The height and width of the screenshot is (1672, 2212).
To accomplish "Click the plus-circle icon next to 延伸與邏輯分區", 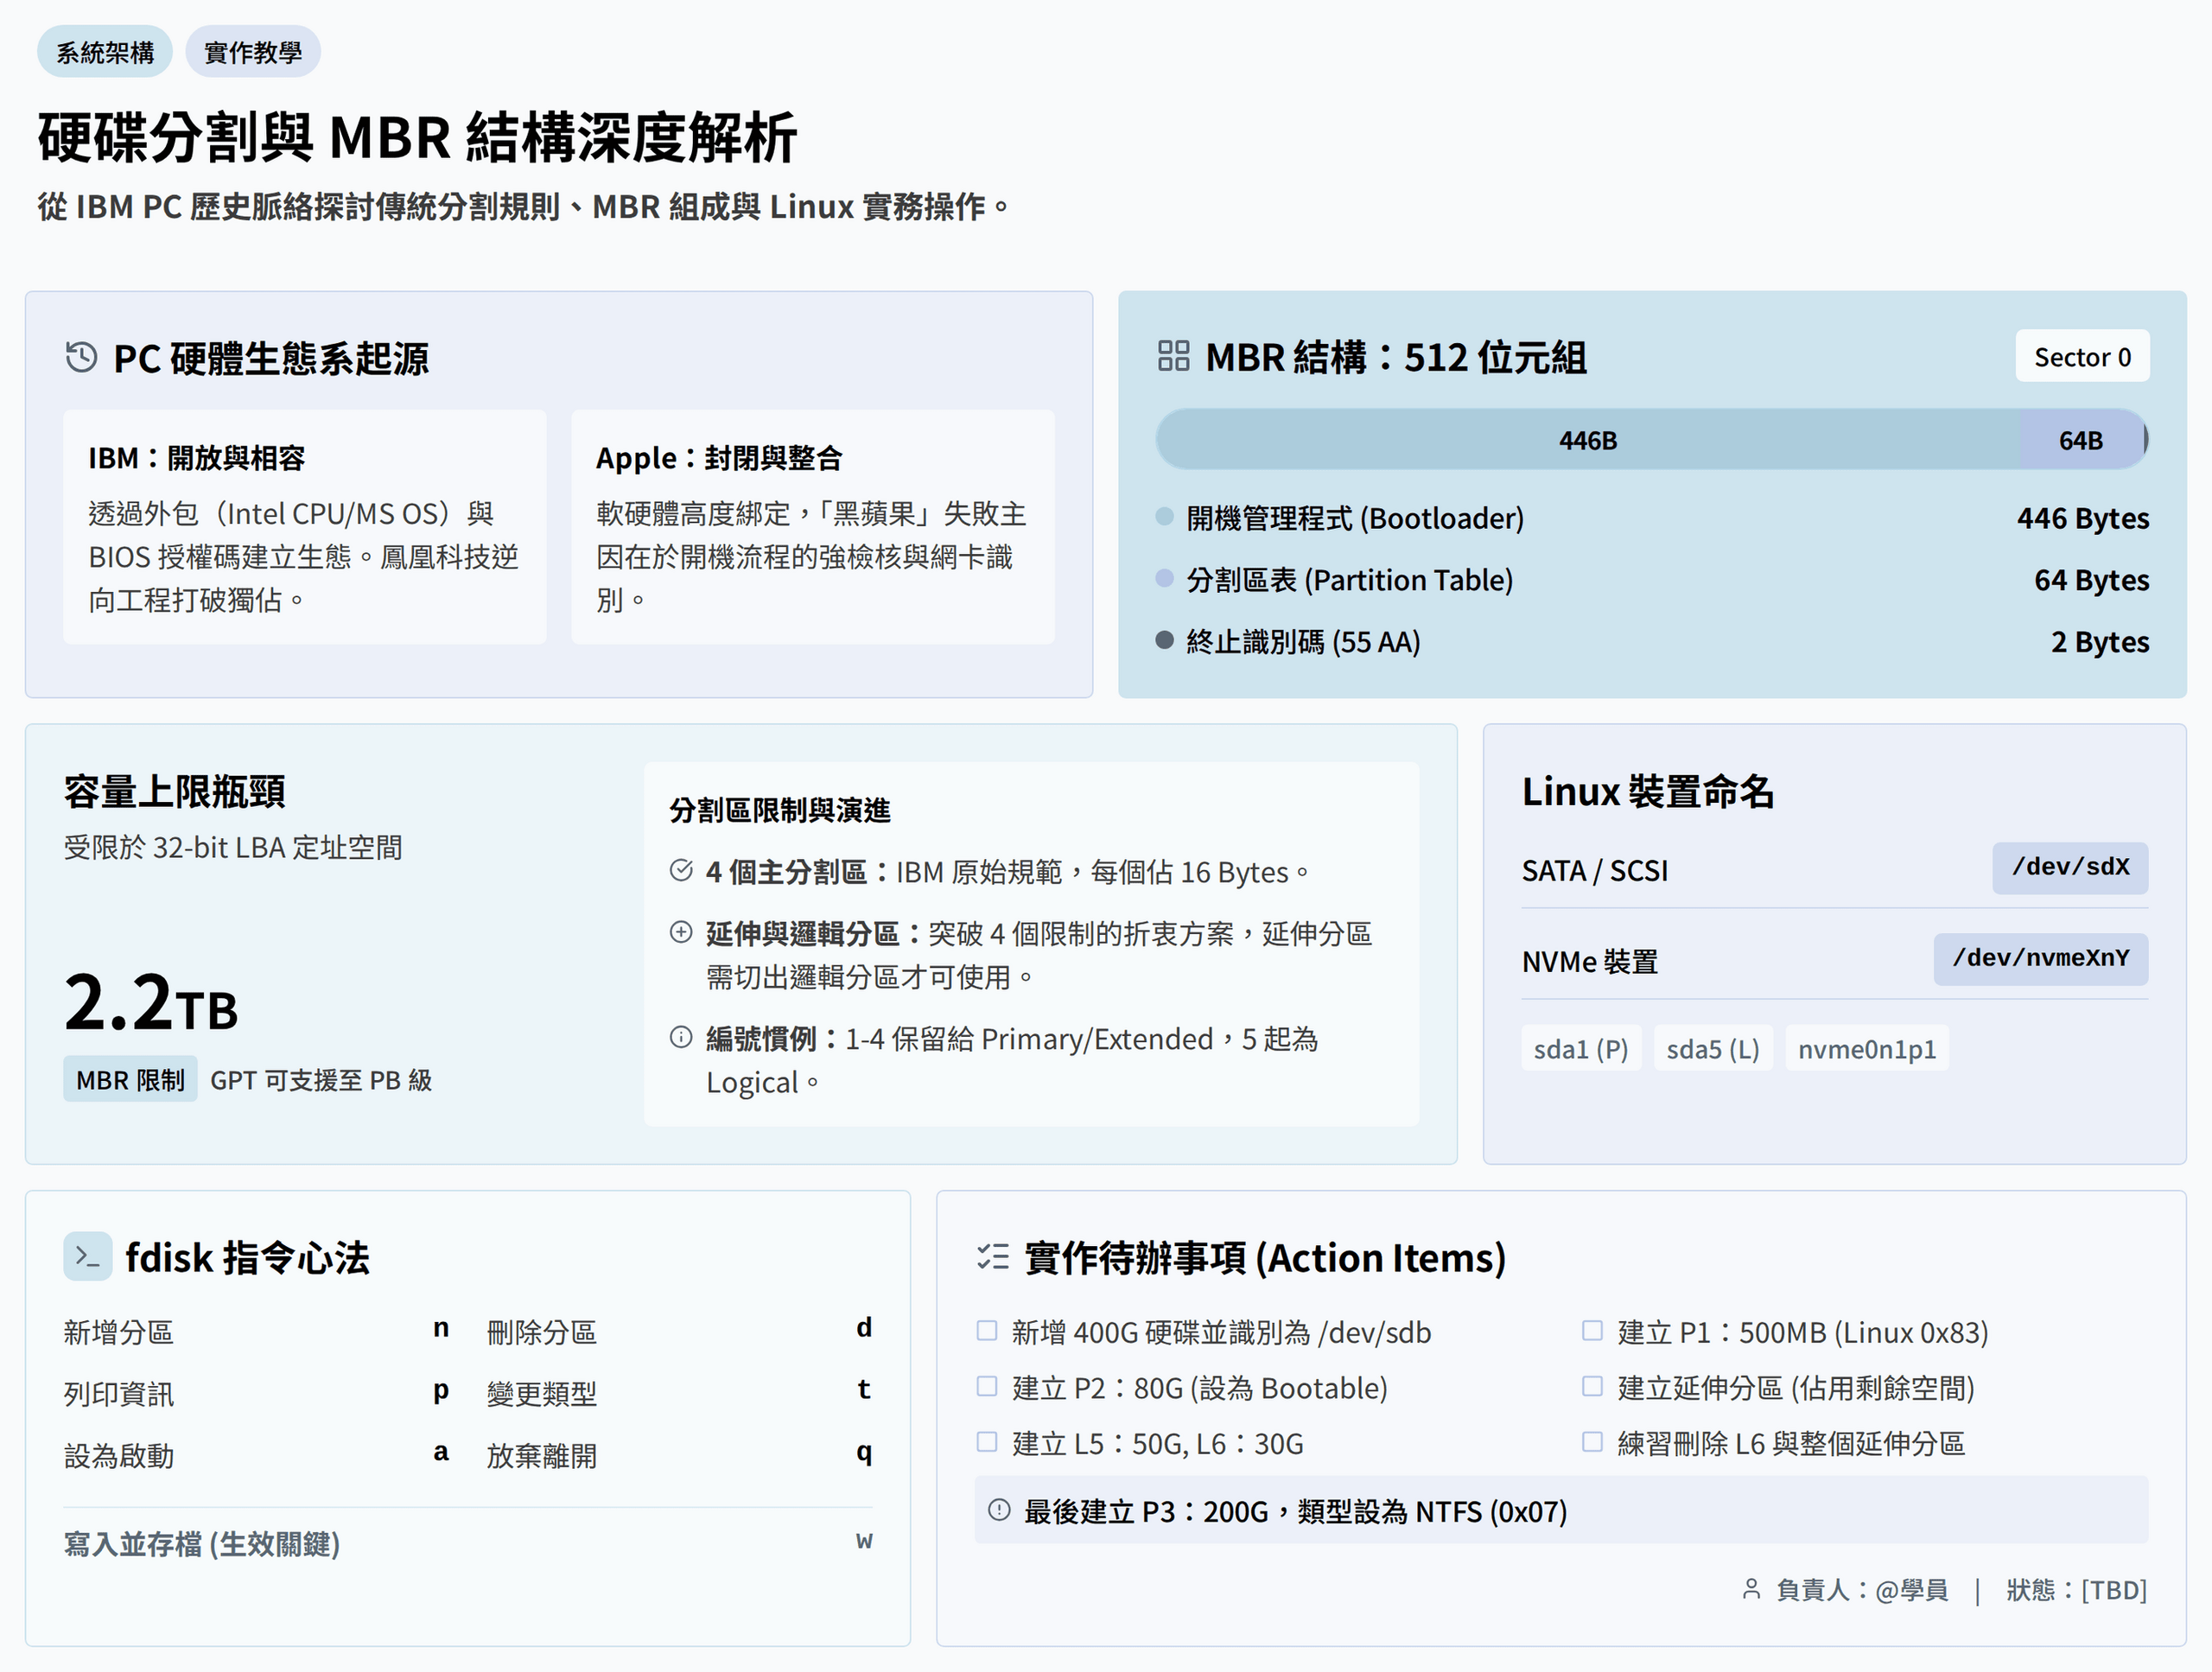I will 681,933.
